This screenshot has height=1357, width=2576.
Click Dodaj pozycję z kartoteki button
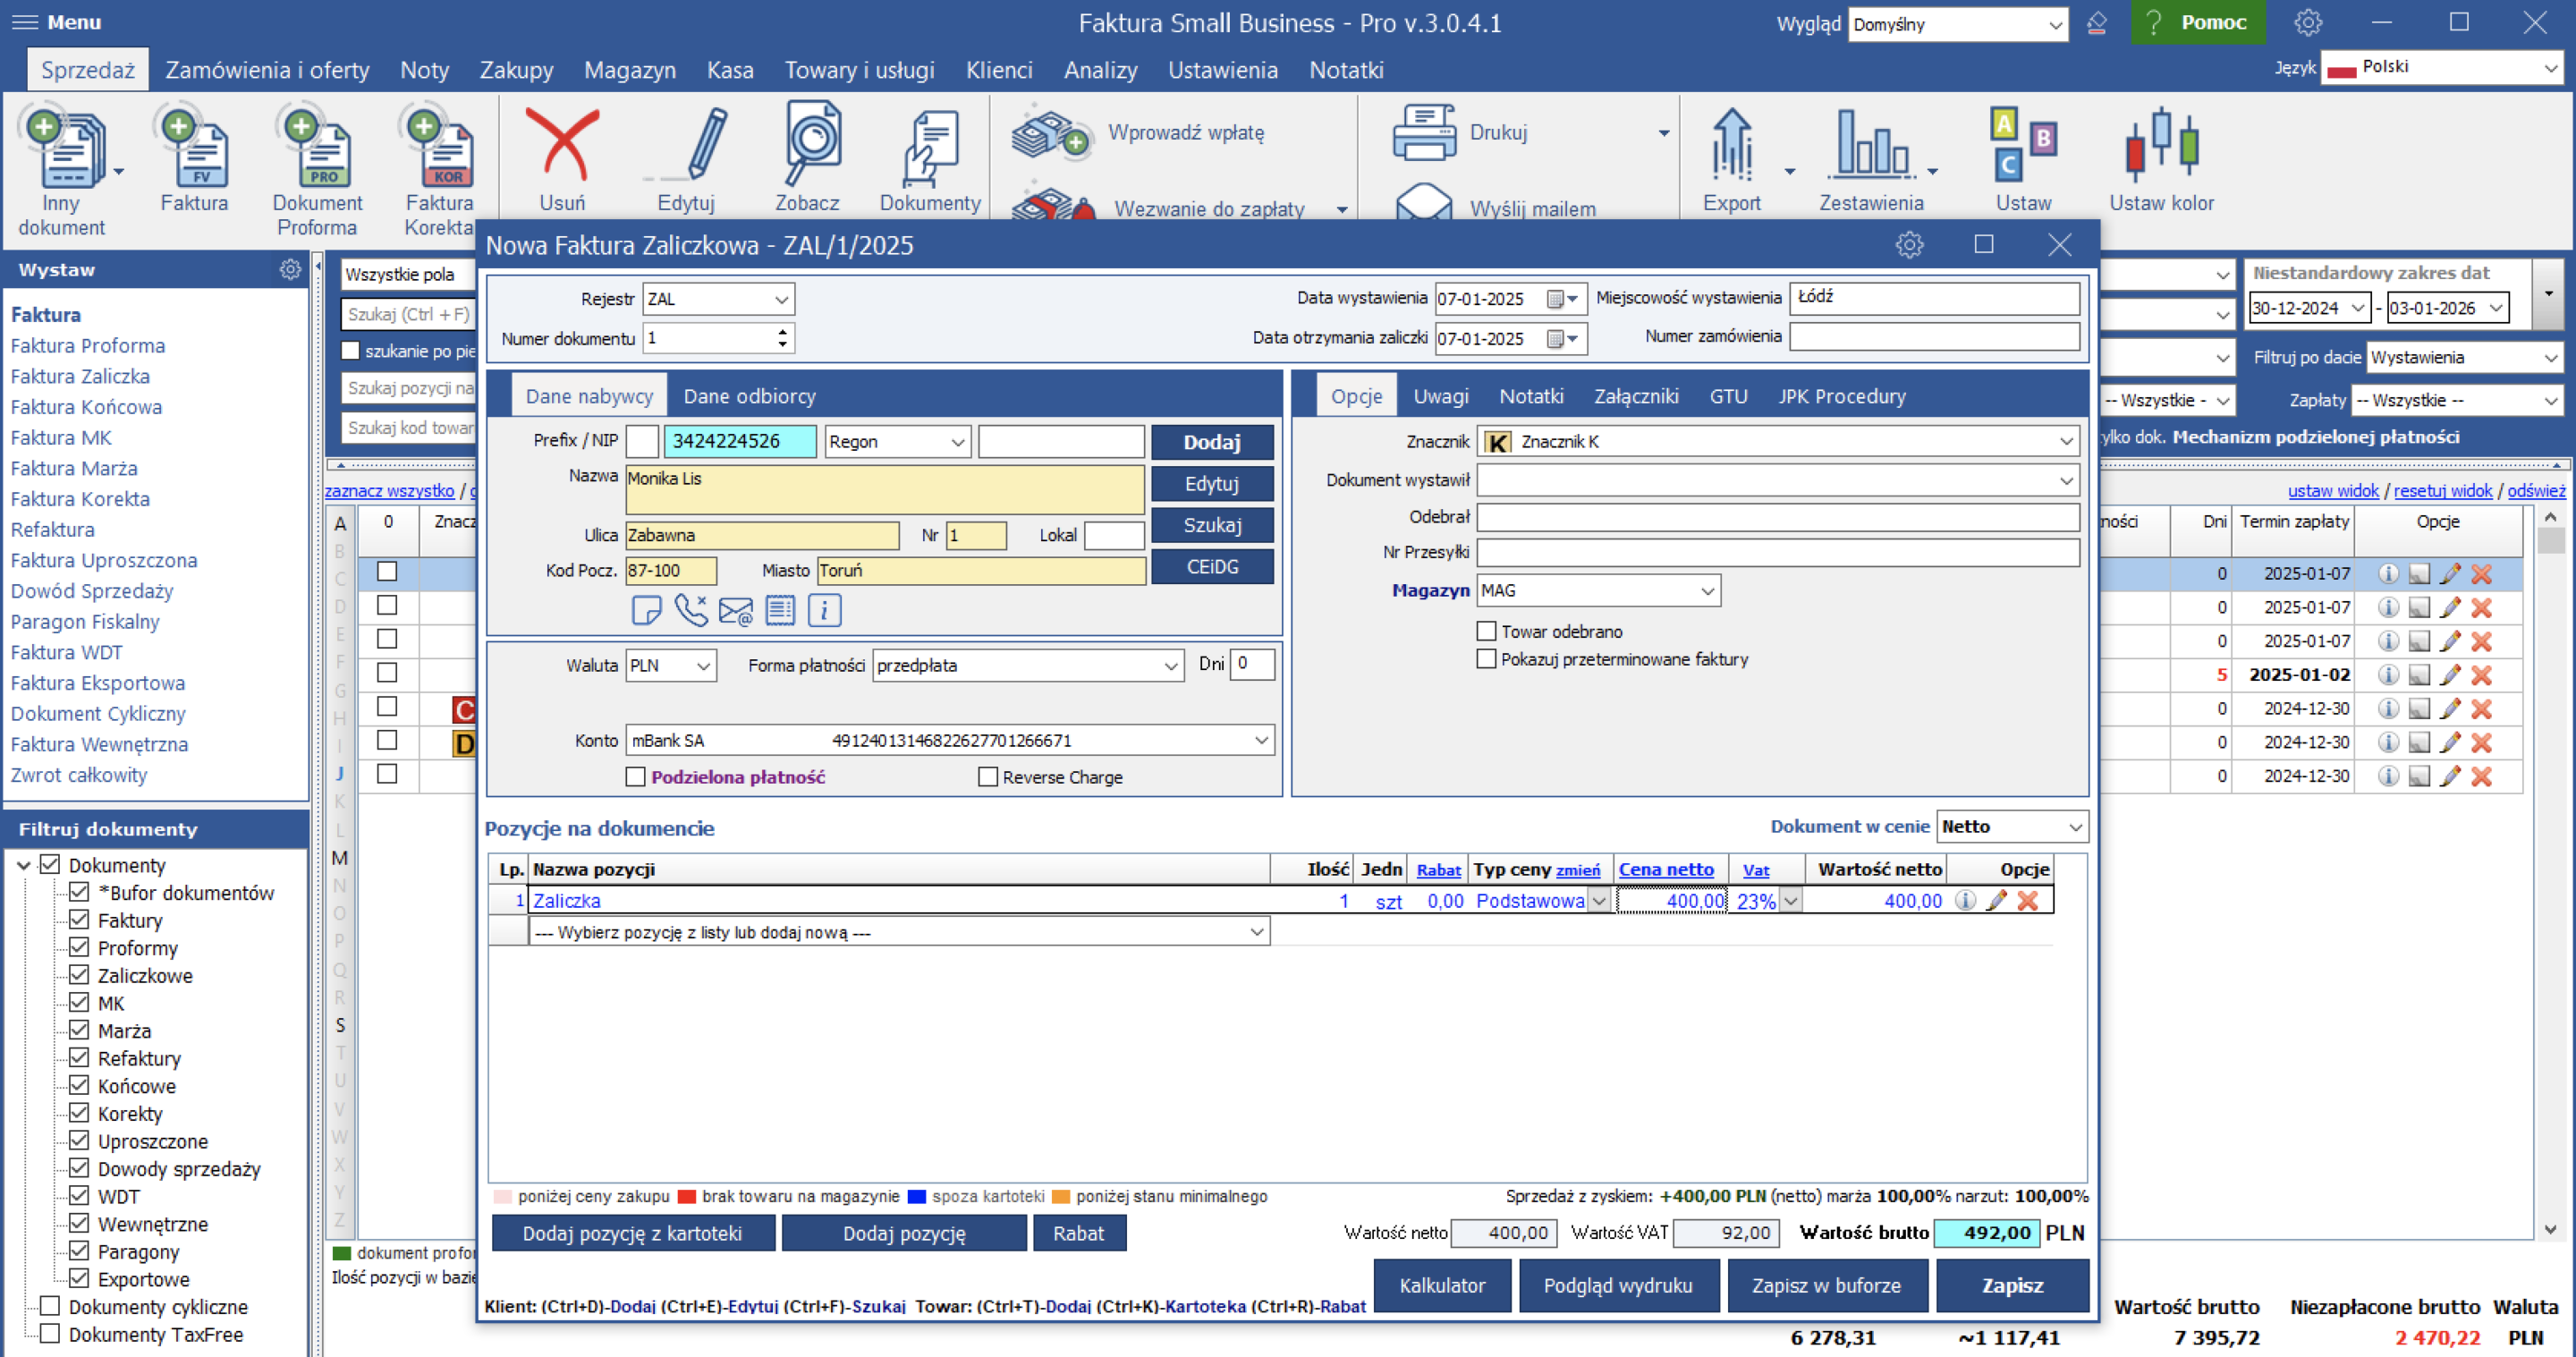coord(632,1233)
